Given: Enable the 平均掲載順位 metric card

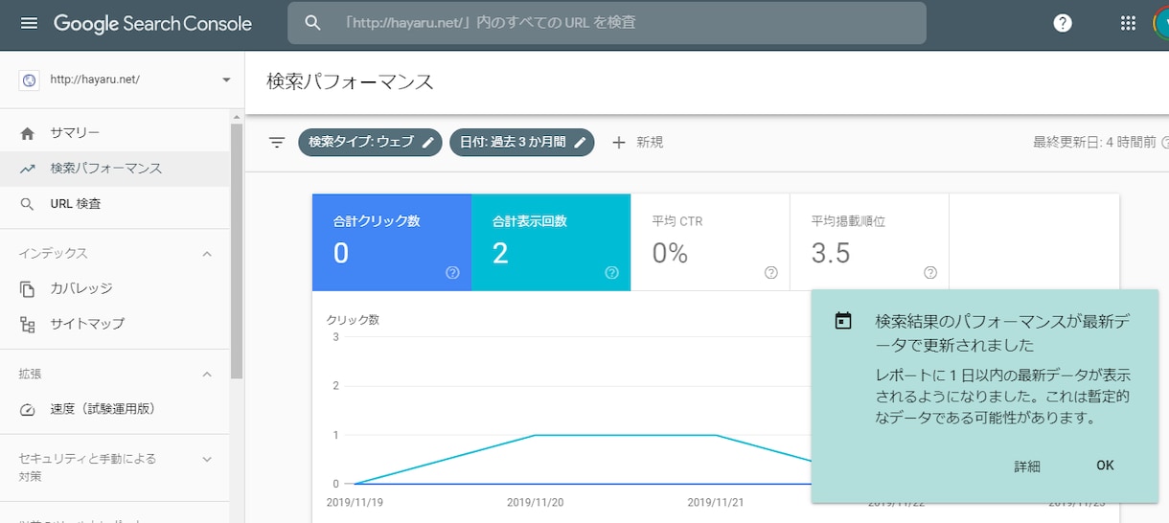Looking at the screenshot, I should (x=869, y=242).
